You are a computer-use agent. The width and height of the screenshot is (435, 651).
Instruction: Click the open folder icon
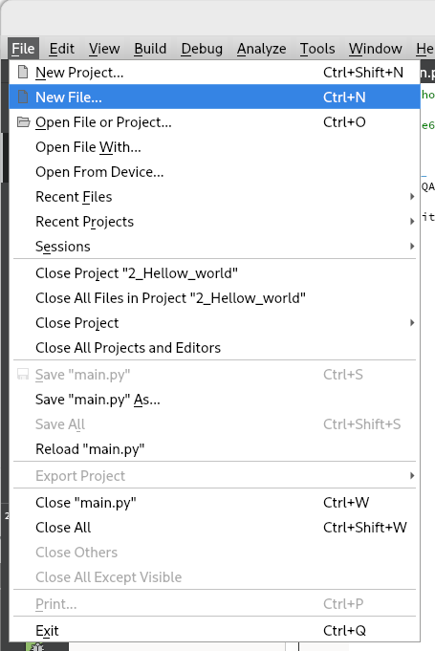[x=23, y=122]
